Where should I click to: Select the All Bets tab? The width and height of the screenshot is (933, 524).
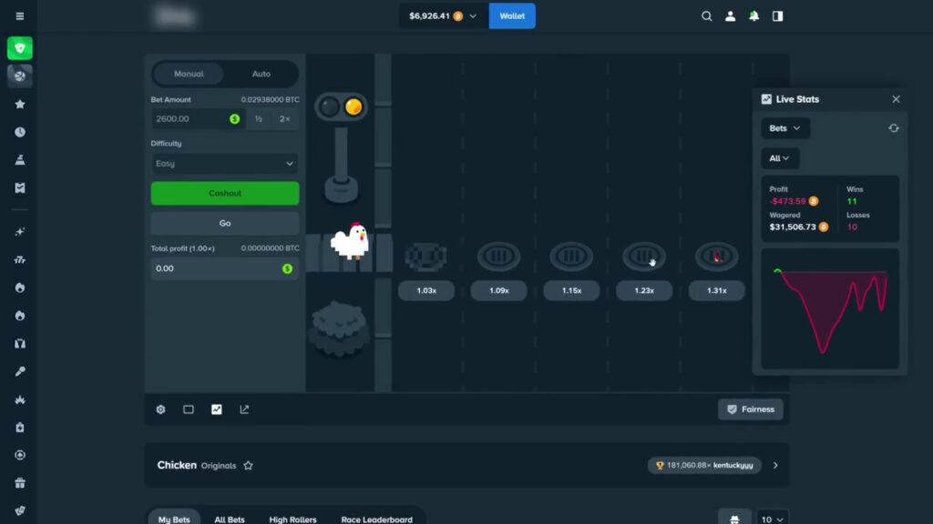click(230, 519)
